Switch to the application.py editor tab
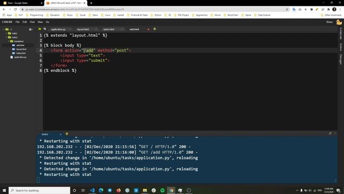This screenshot has height=194, width=344. tap(59, 29)
